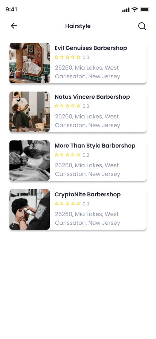Viewport: 156px width, 339px height.
Task: View the black-and-white beard trim thumbnail
Action: (29, 161)
